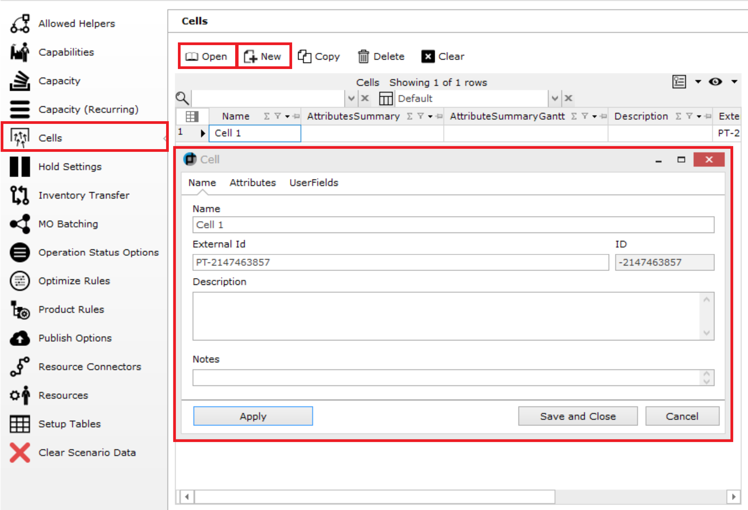Open Allowed Helpers in the sidebar
Image resolution: width=748 pixels, height=510 pixels.
pos(77,24)
